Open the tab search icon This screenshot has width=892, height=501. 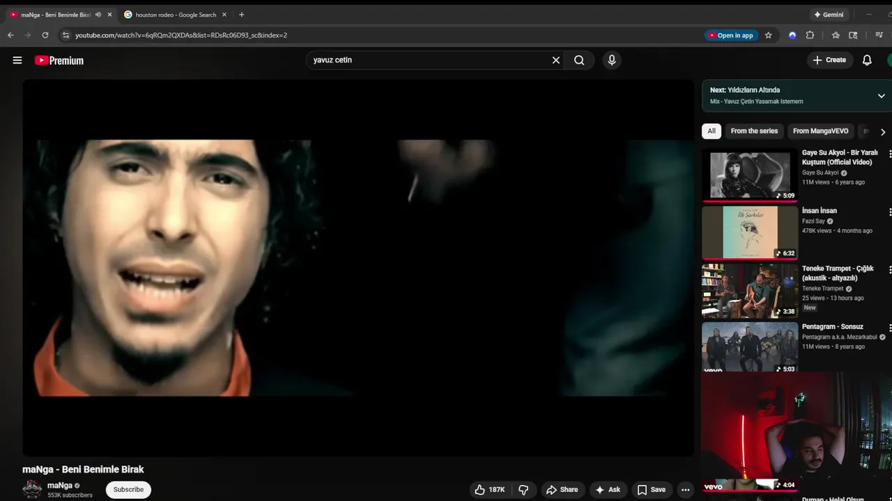point(853,35)
